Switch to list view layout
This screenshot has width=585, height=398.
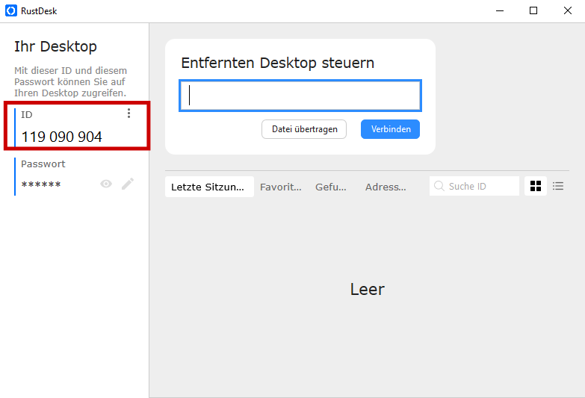558,186
